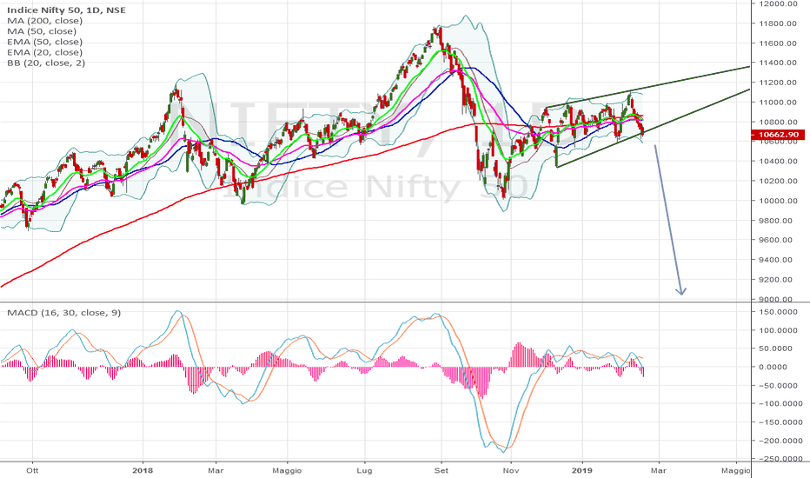Click the 11400.00 price axis label
Screen dimensions: 810x478
click(778, 63)
